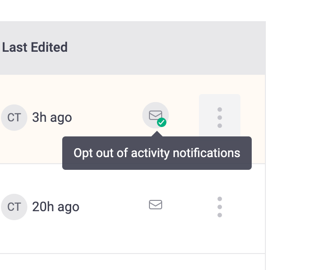Open the three-dot menu for the 3h ago row

tap(220, 117)
